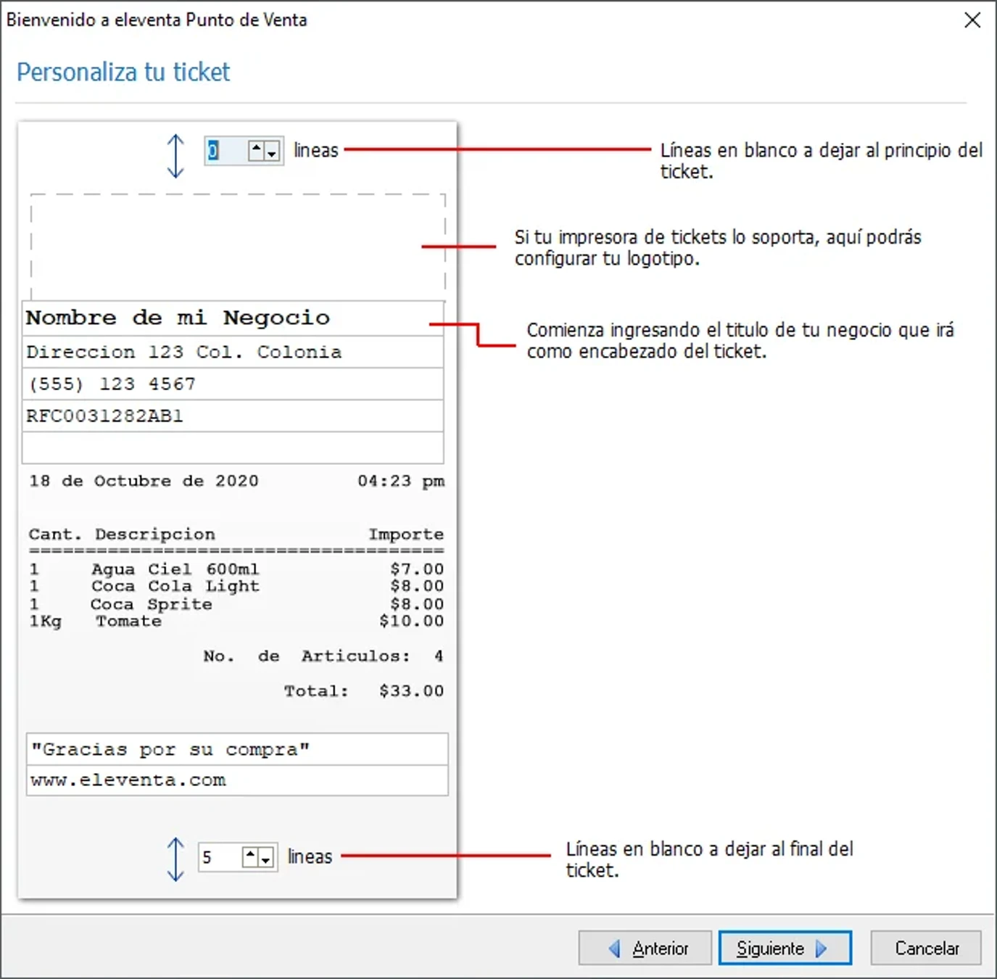This screenshot has width=997, height=979.
Task: Click the (555) 123 4567 phone line
Action: (232, 384)
